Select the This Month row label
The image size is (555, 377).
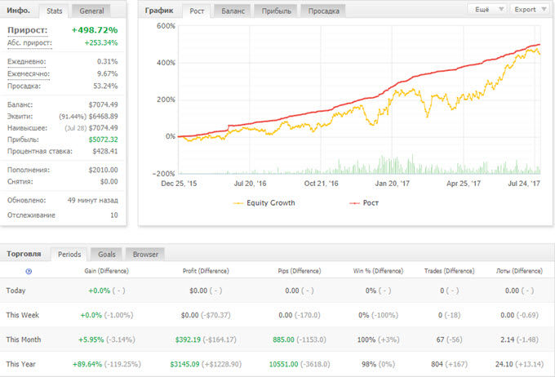click(24, 339)
